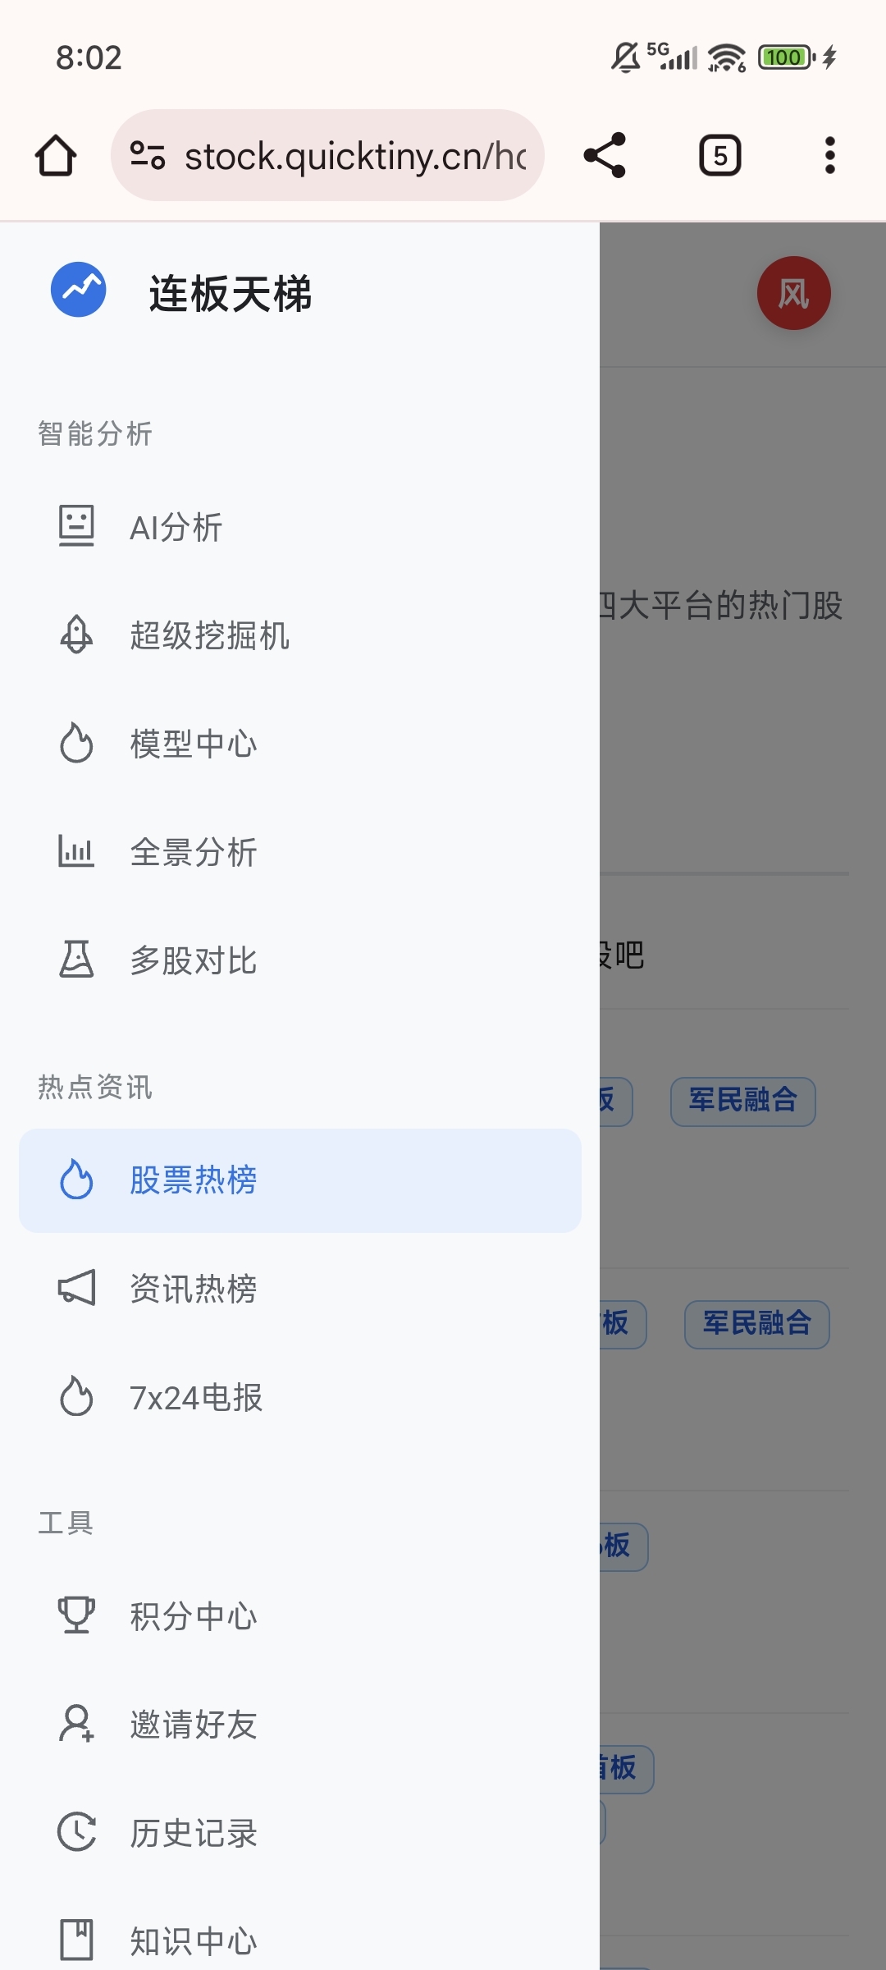Open 资讯热榜 megaphone icon

(x=76, y=1288)
